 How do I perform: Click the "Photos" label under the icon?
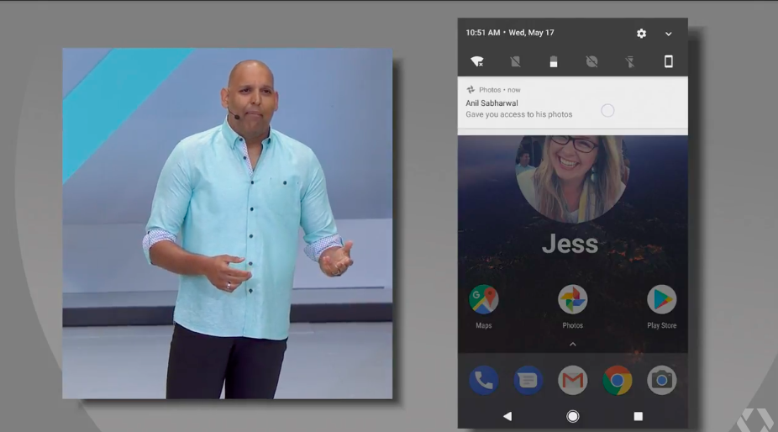click(573, 325)
